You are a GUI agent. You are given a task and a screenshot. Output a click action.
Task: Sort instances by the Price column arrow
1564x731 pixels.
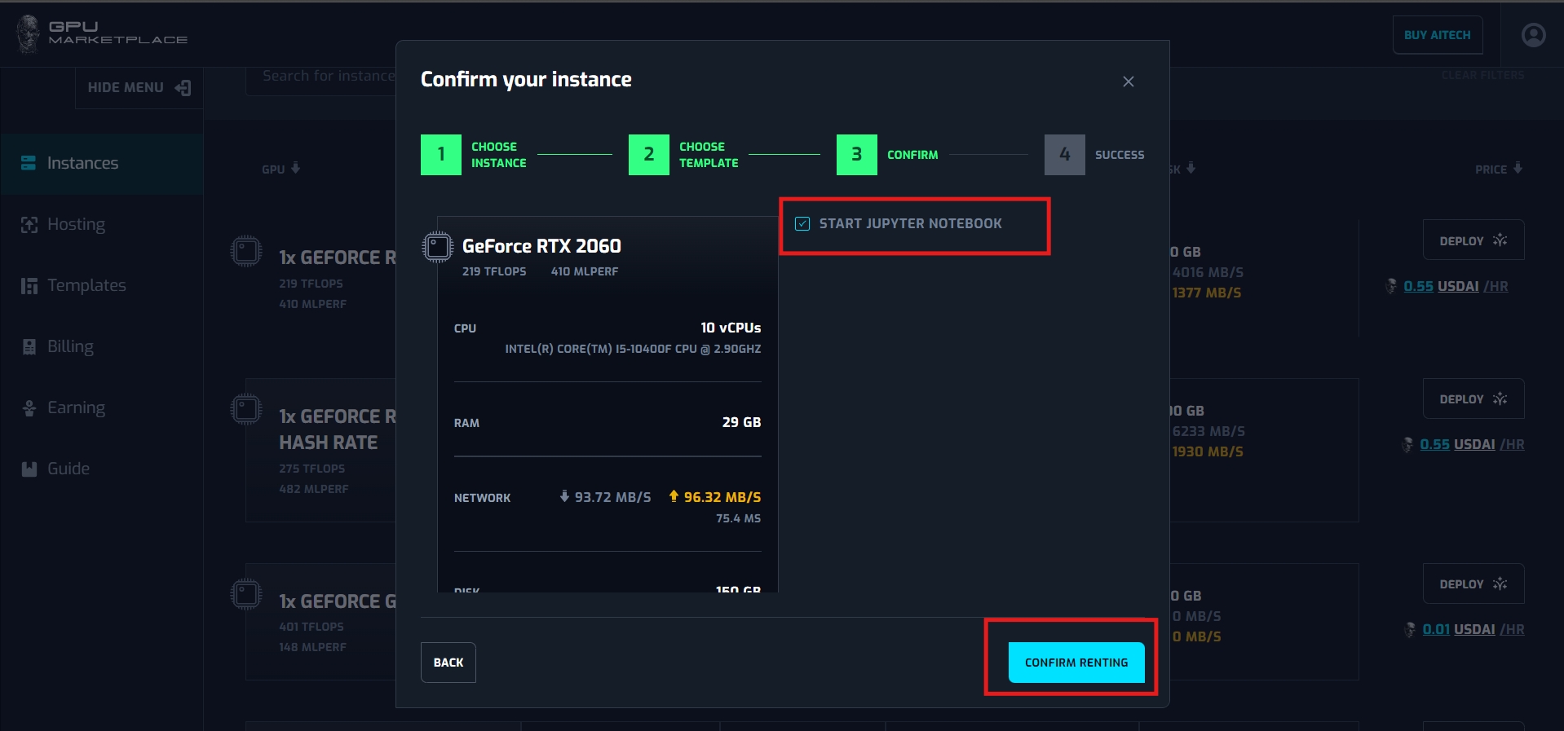click(x=1518, y=169)
